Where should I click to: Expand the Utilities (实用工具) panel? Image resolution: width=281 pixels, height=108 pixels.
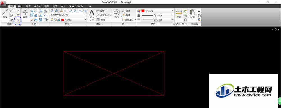tap(181, 24)
